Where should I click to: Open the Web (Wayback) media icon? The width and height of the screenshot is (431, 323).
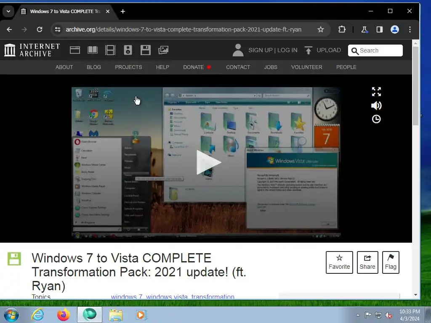[x=75, y=50]
